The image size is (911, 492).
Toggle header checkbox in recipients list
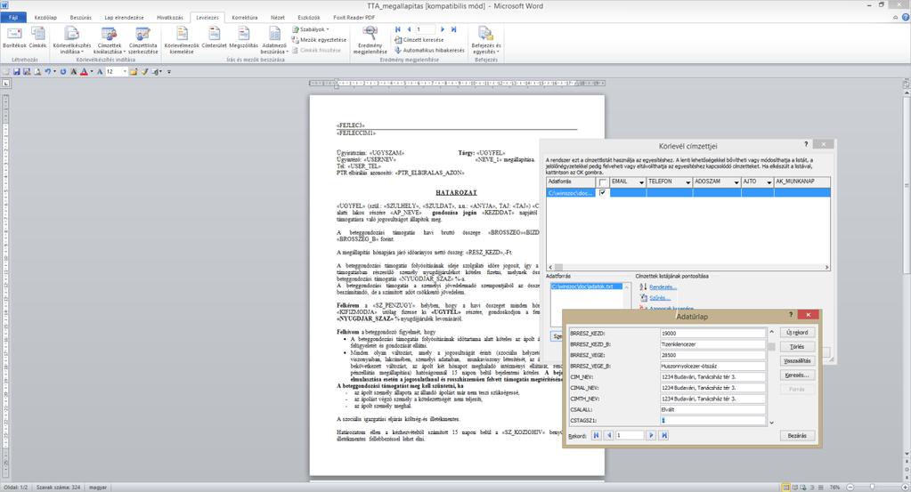click(x=603, y=182)
